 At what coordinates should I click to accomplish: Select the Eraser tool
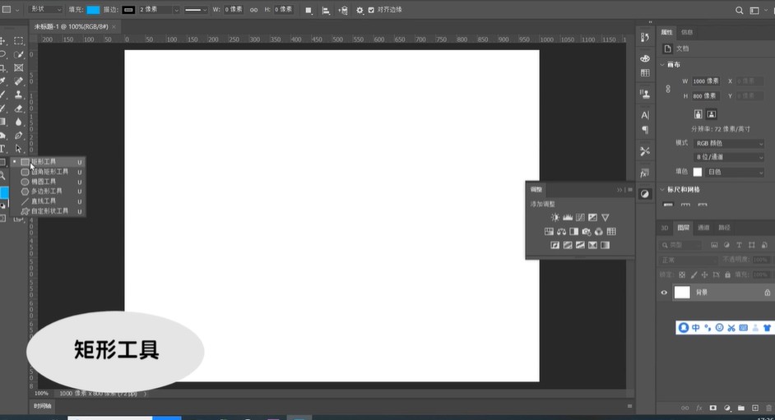(x=19, y=108)
